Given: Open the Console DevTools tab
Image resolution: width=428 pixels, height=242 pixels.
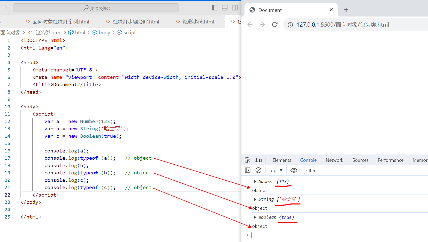Looking at the screenshot, I should coord(308,160).
